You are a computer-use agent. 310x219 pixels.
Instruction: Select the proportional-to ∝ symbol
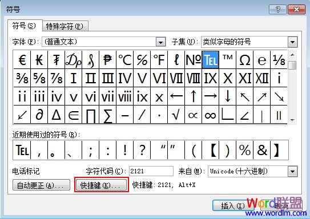coord(193,115)
